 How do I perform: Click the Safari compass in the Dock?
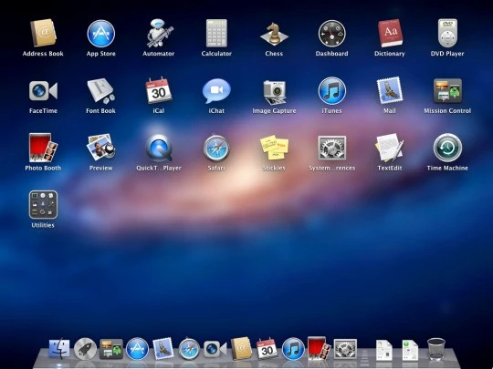pyautogui.click(x=189, y=349)
